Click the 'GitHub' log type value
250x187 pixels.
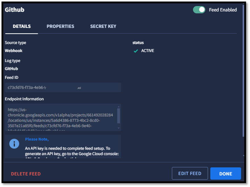click(x=11, y=69)
